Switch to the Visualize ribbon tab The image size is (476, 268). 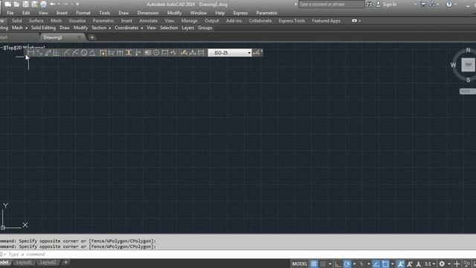point(77,21)
